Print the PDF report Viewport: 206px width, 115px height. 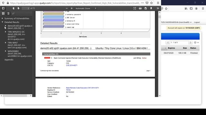[x=140, y=8]
